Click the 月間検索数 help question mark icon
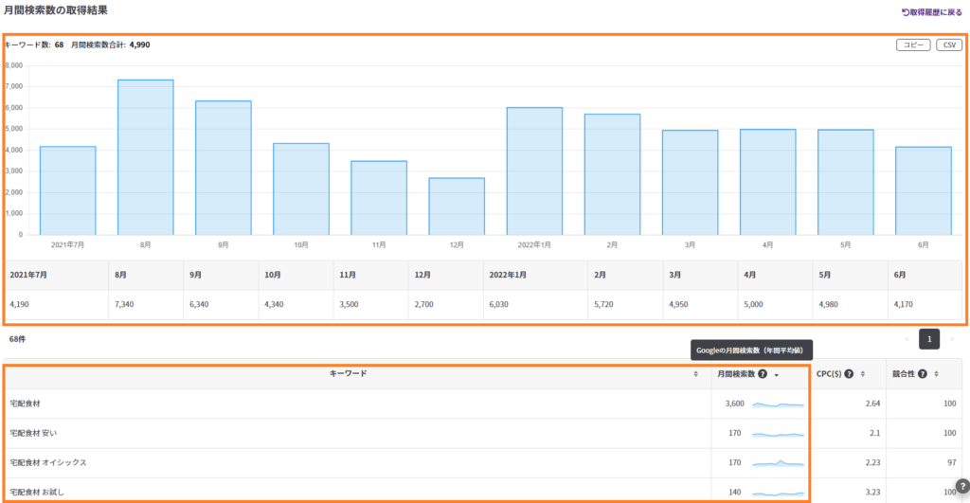 (x=763, y=374)
